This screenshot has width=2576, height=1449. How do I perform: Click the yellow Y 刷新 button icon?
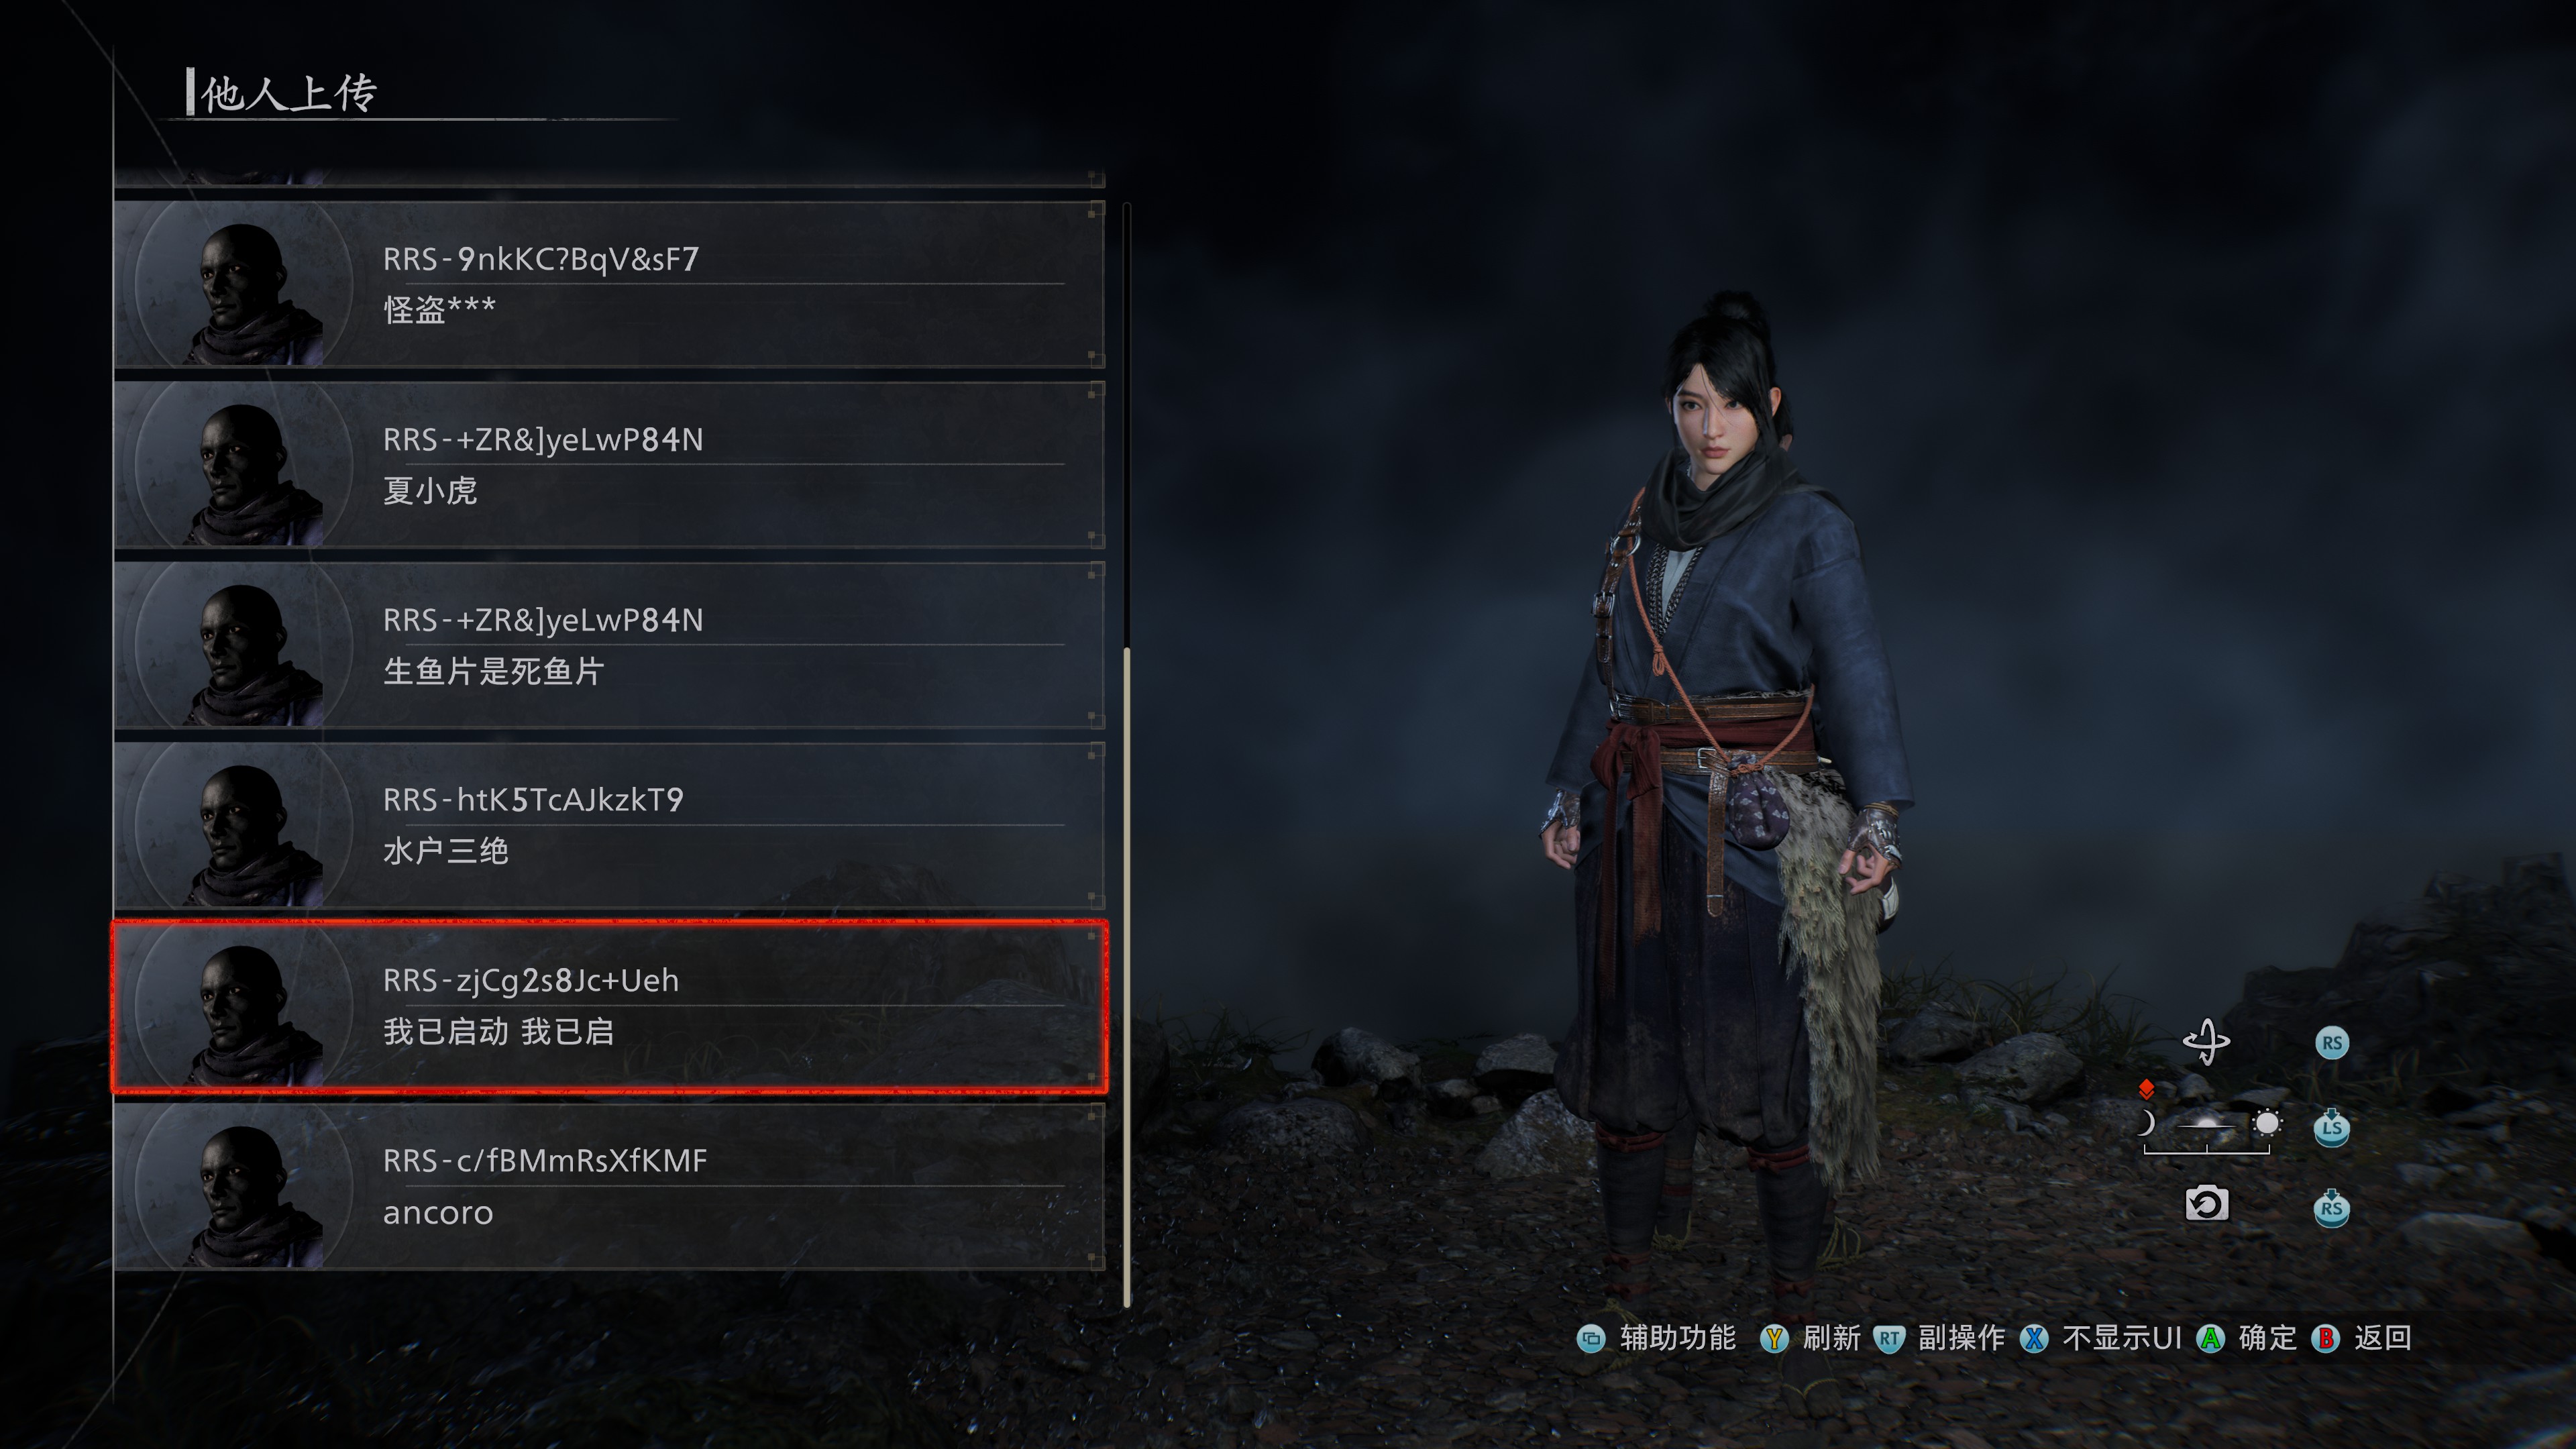[x=1774, y=1338]
